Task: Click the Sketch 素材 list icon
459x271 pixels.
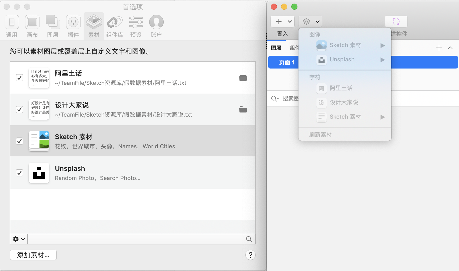Action: (39, 141)
